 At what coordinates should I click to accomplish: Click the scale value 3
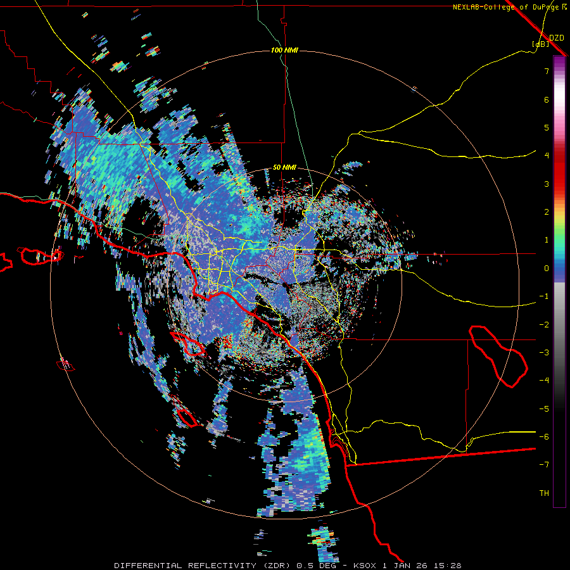click(x=547, y=184)
